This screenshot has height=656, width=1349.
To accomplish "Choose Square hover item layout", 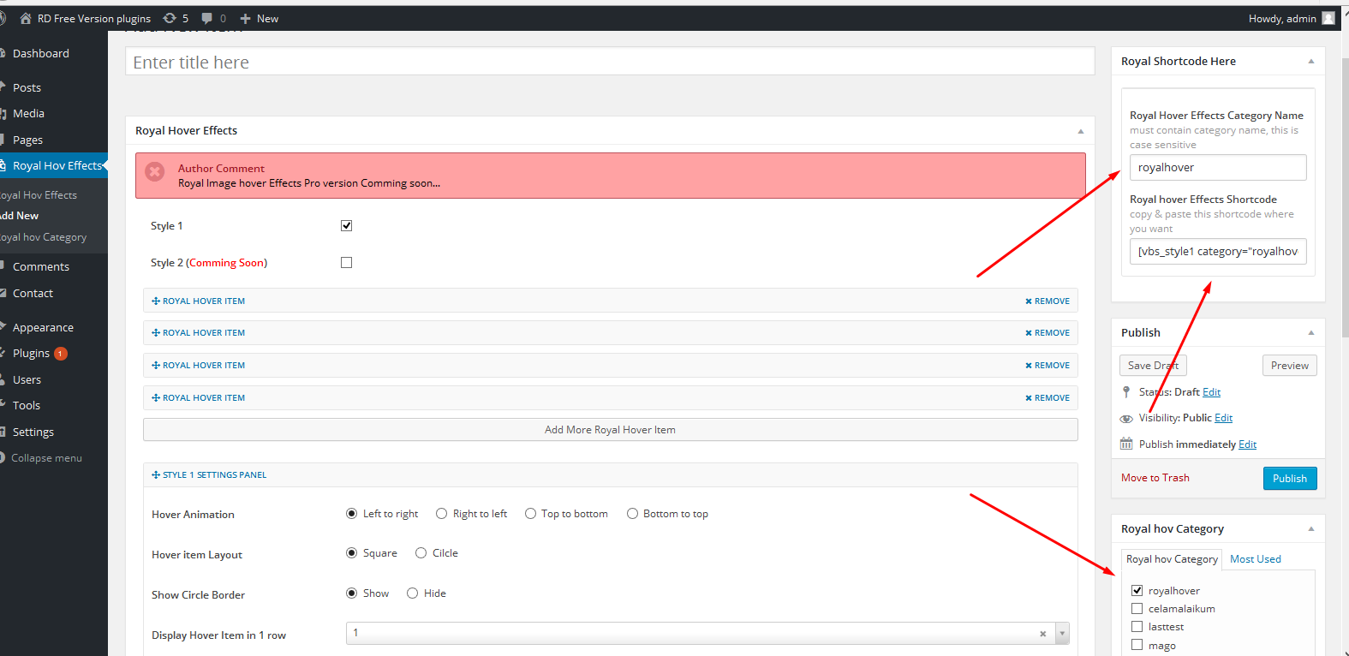I will [351, 553].
